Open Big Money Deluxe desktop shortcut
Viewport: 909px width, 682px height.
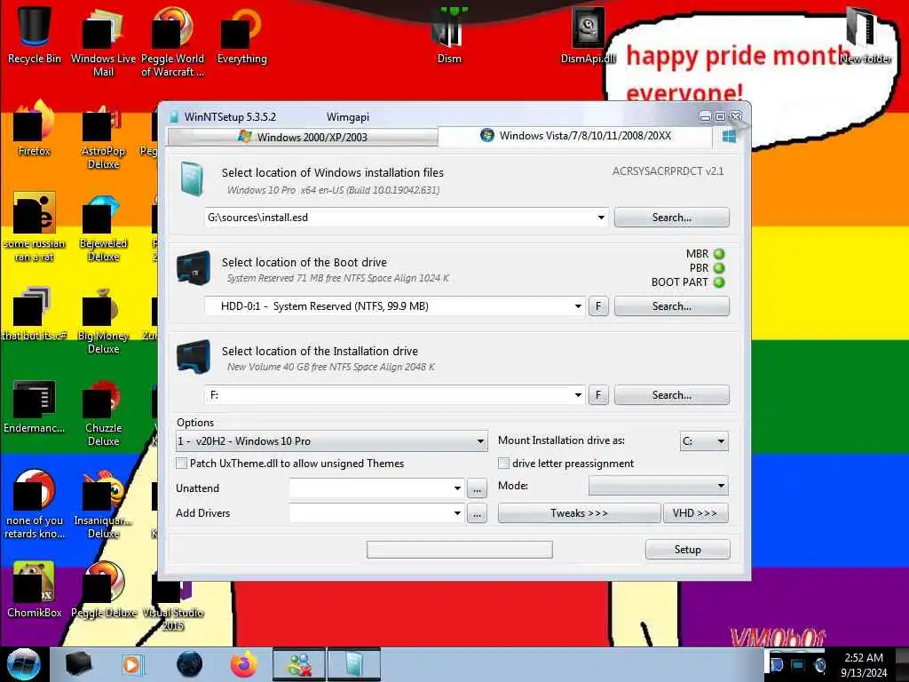tap(103, 320)
